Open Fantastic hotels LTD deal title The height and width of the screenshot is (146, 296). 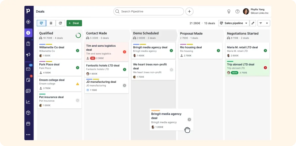click(x=103, y=66)
